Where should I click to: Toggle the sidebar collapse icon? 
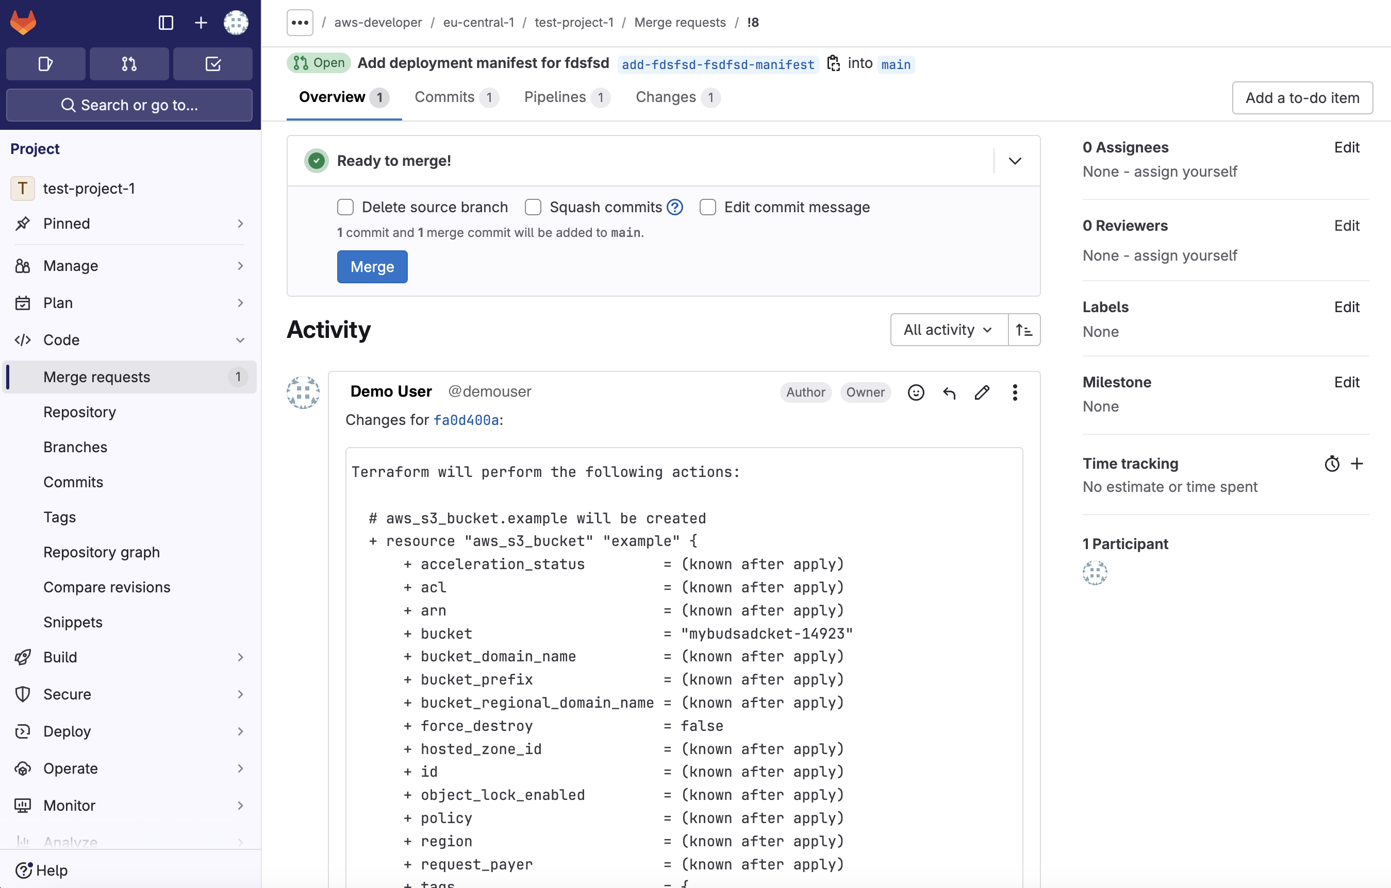click(166, 23)
